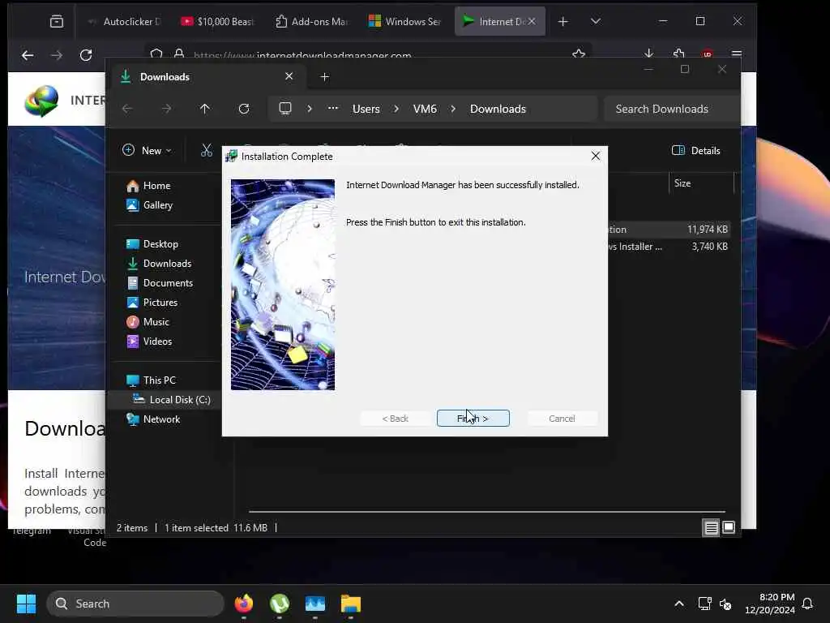Expand the ellipsis in Explorer breadcrumb
The height and width of the screenshot is (623, 830).
[x=332, y=109]
